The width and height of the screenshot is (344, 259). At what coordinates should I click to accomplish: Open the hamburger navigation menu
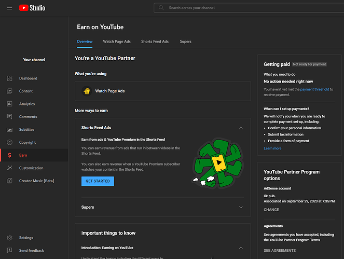(9, 8)
